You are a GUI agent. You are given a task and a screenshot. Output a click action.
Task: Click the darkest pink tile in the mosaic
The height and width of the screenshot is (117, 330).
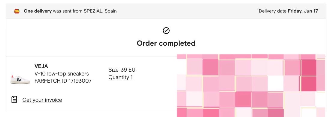coord(309,68)
